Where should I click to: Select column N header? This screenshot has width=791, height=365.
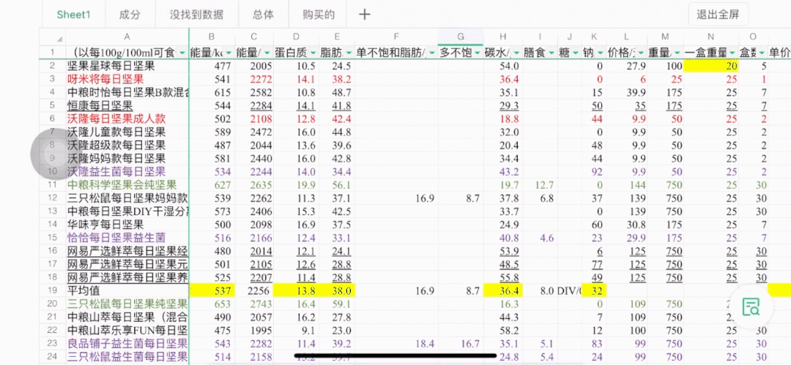pos(710,37)
